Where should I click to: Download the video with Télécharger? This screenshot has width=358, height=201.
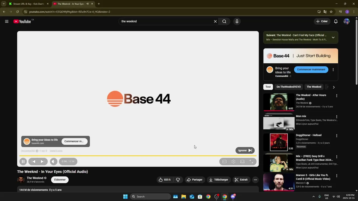pyautogui.click(x=219, y=180)
